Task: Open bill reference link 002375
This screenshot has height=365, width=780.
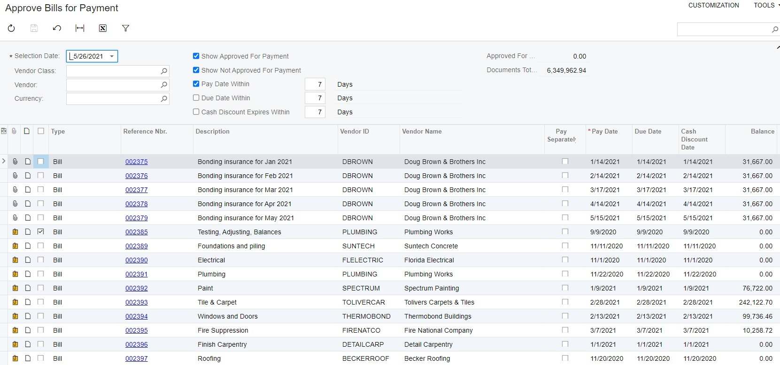Action: (x=137, y=162)
